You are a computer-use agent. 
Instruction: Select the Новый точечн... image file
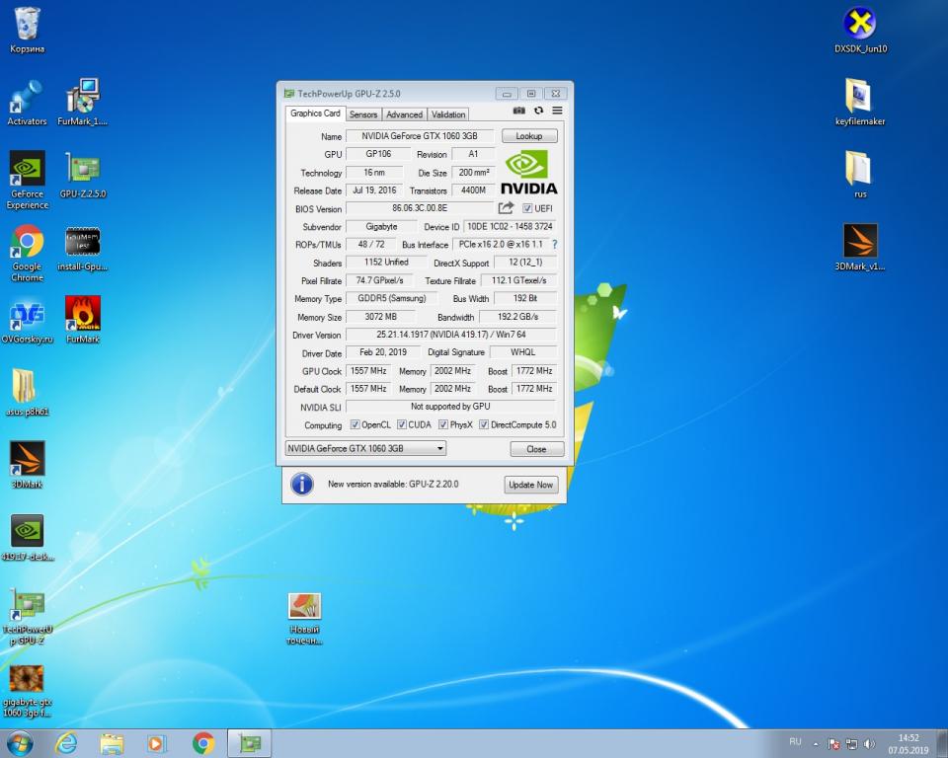coord(304,619)
